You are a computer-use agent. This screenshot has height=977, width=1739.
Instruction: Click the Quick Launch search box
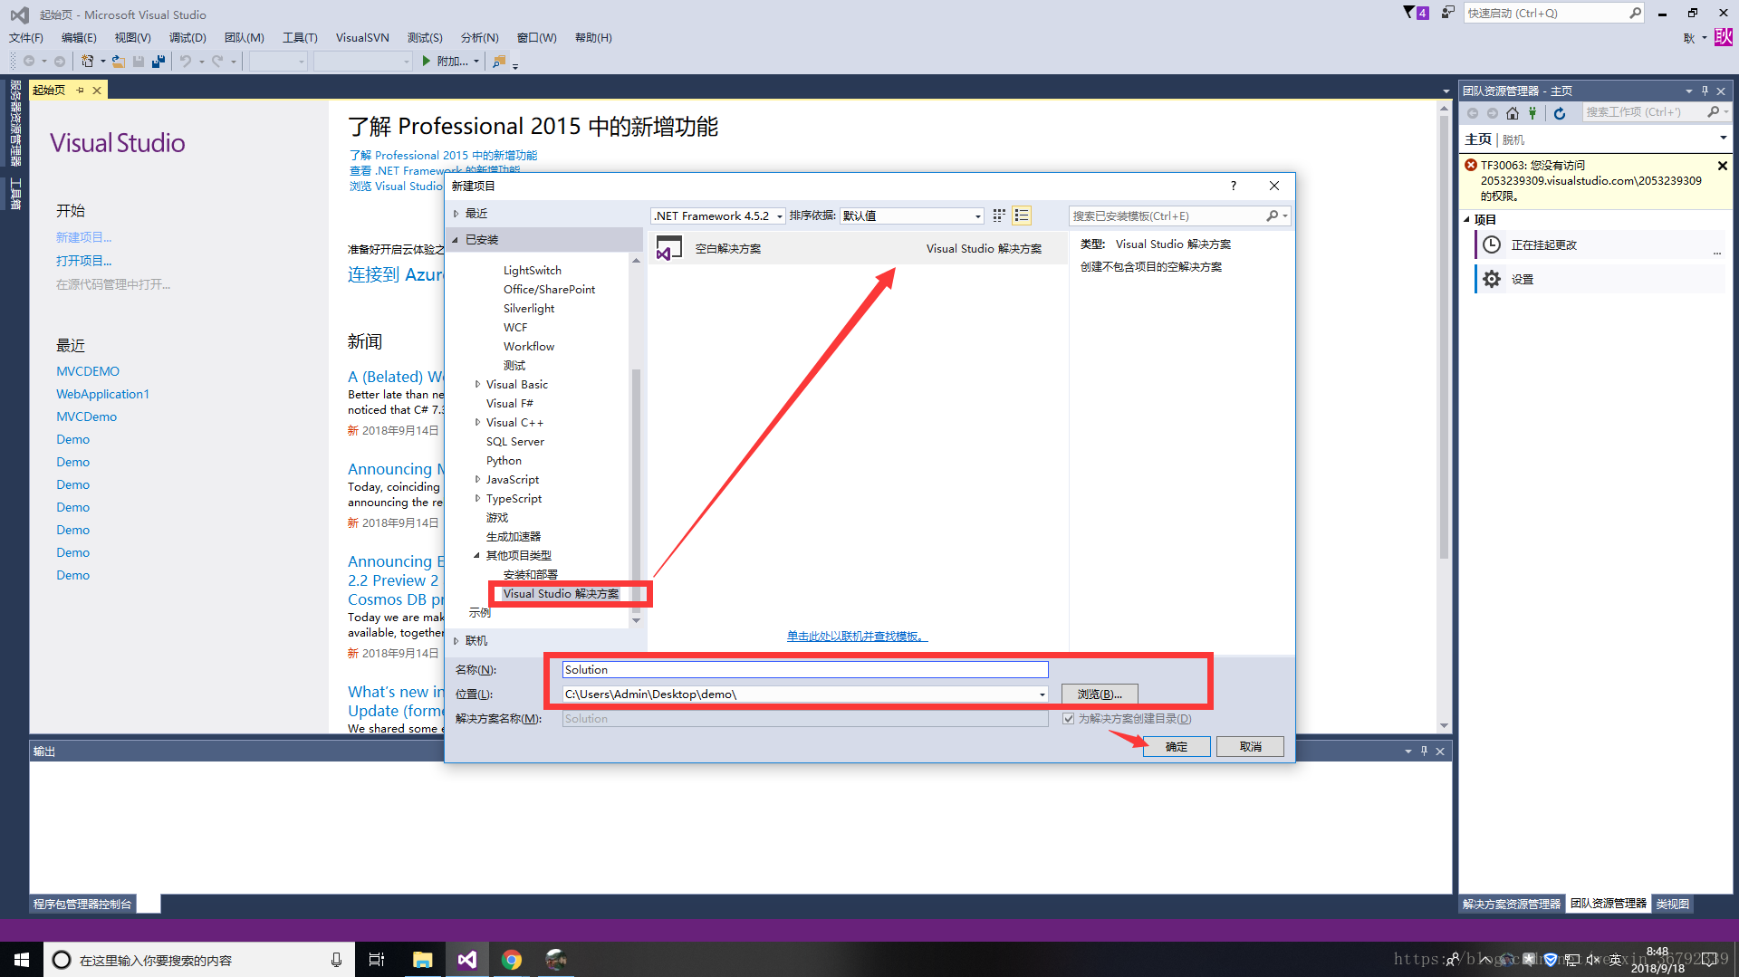click(1545, 13)
